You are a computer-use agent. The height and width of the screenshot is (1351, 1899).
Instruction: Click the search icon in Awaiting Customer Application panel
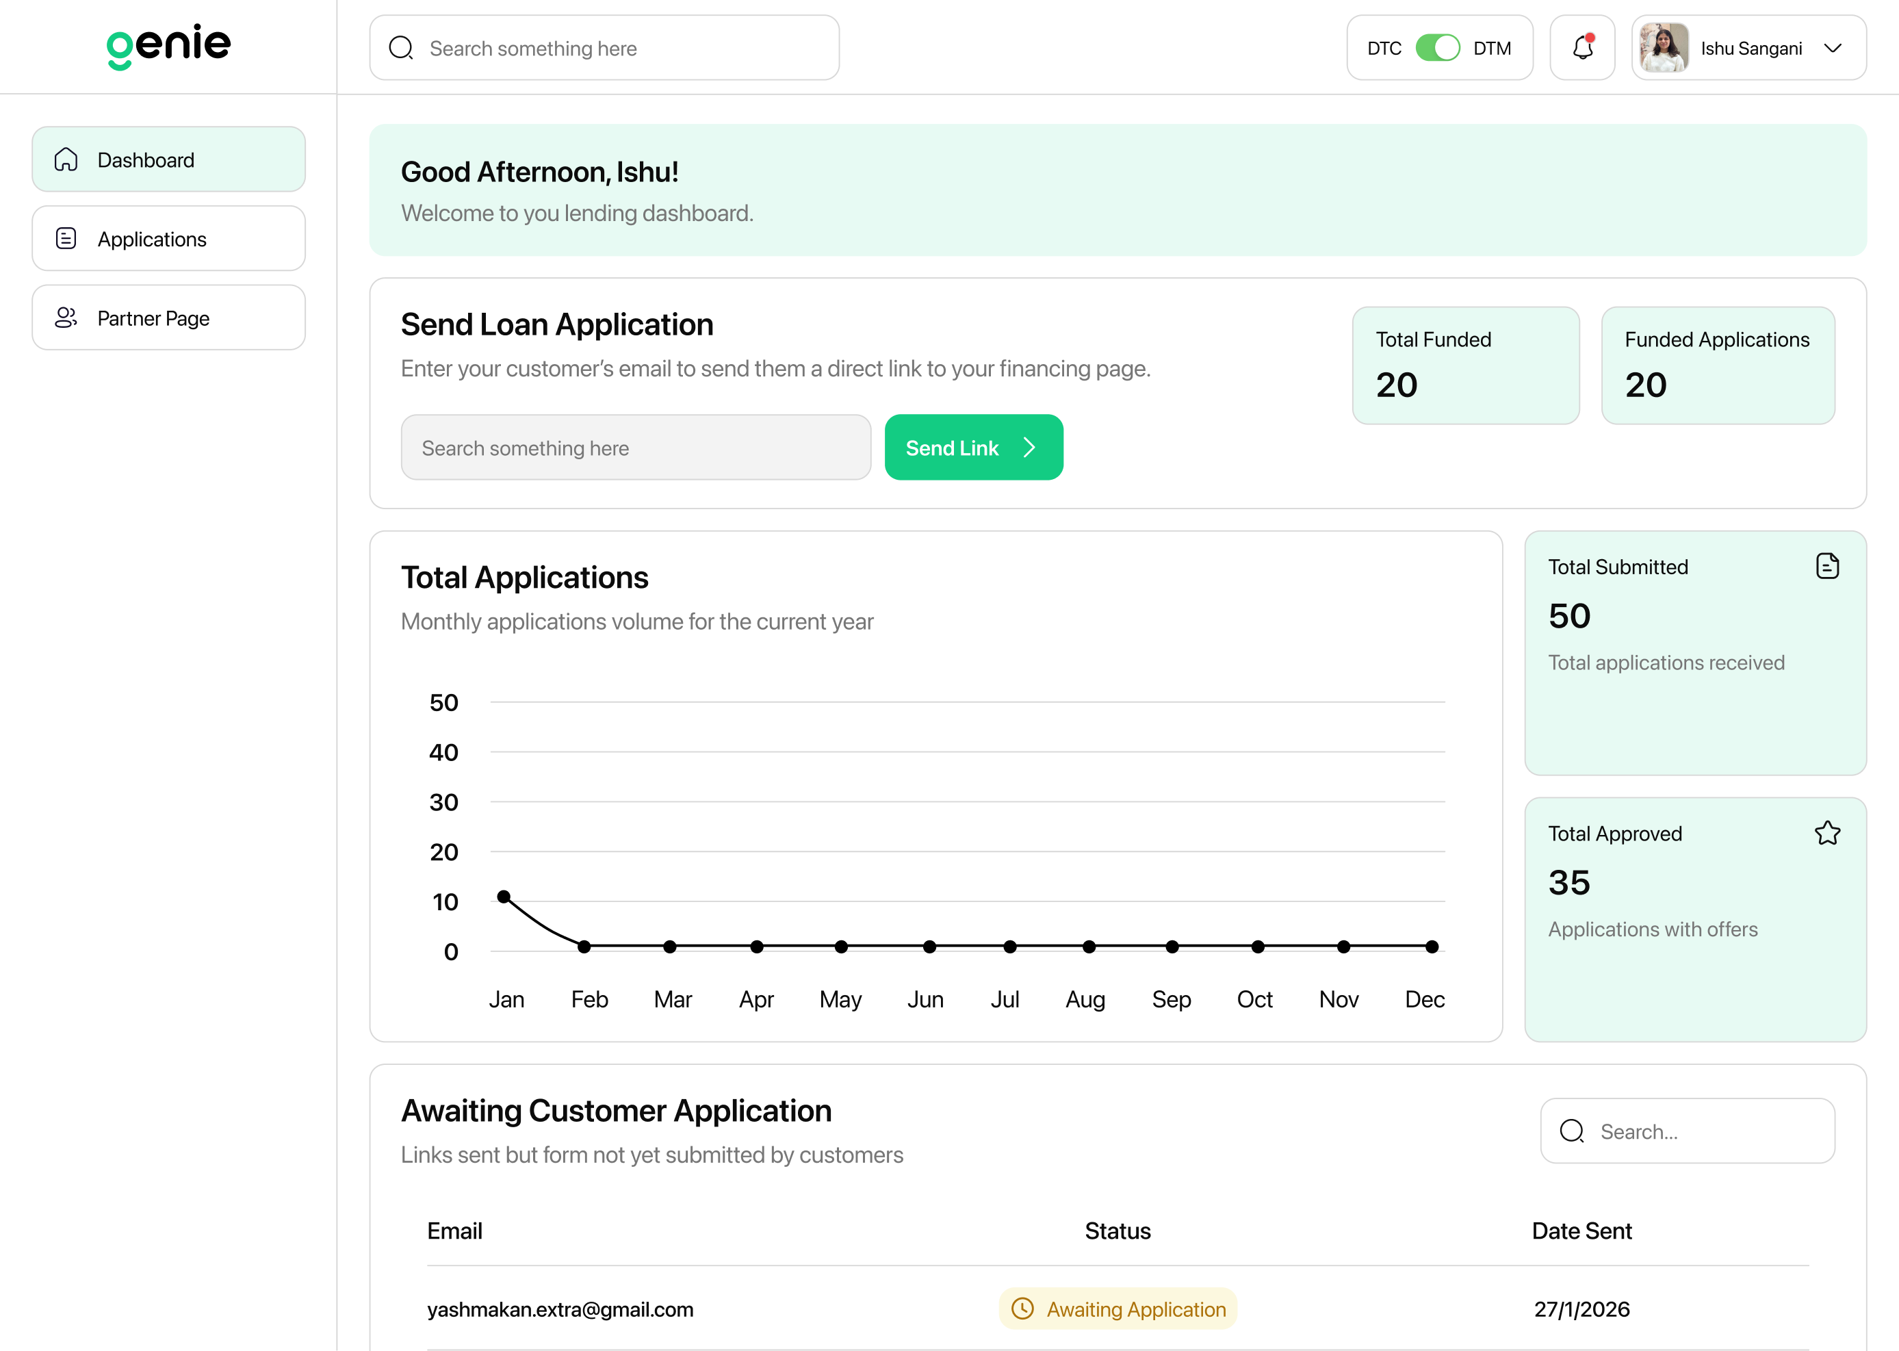click(x=1573, y=1131)
